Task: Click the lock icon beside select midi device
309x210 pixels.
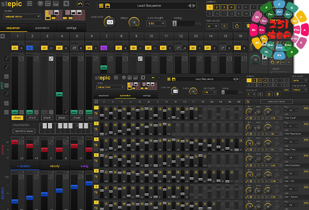Action: (248, 102)
